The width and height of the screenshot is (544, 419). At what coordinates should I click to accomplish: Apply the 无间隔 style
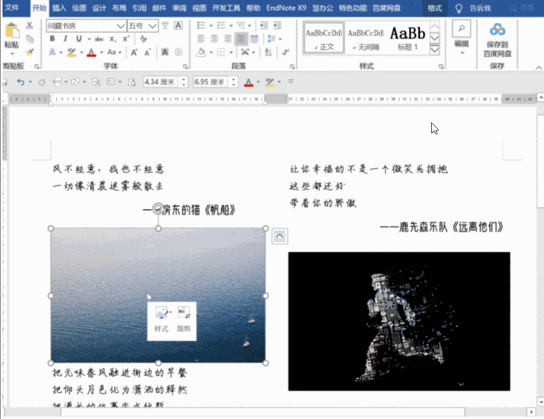coord(366,38)
